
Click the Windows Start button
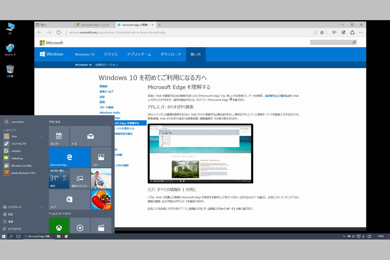coord(4,236)
